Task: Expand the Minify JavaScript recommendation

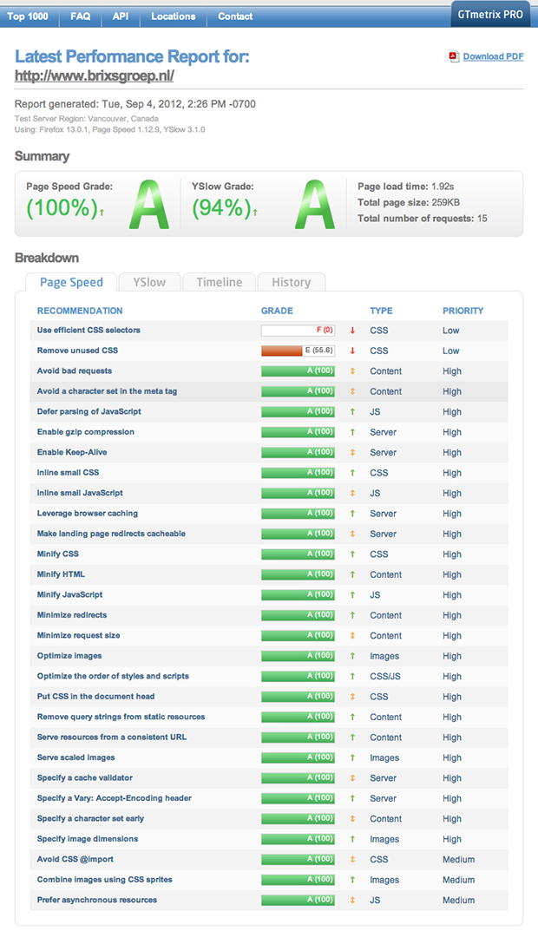Action: click(69, 595)
